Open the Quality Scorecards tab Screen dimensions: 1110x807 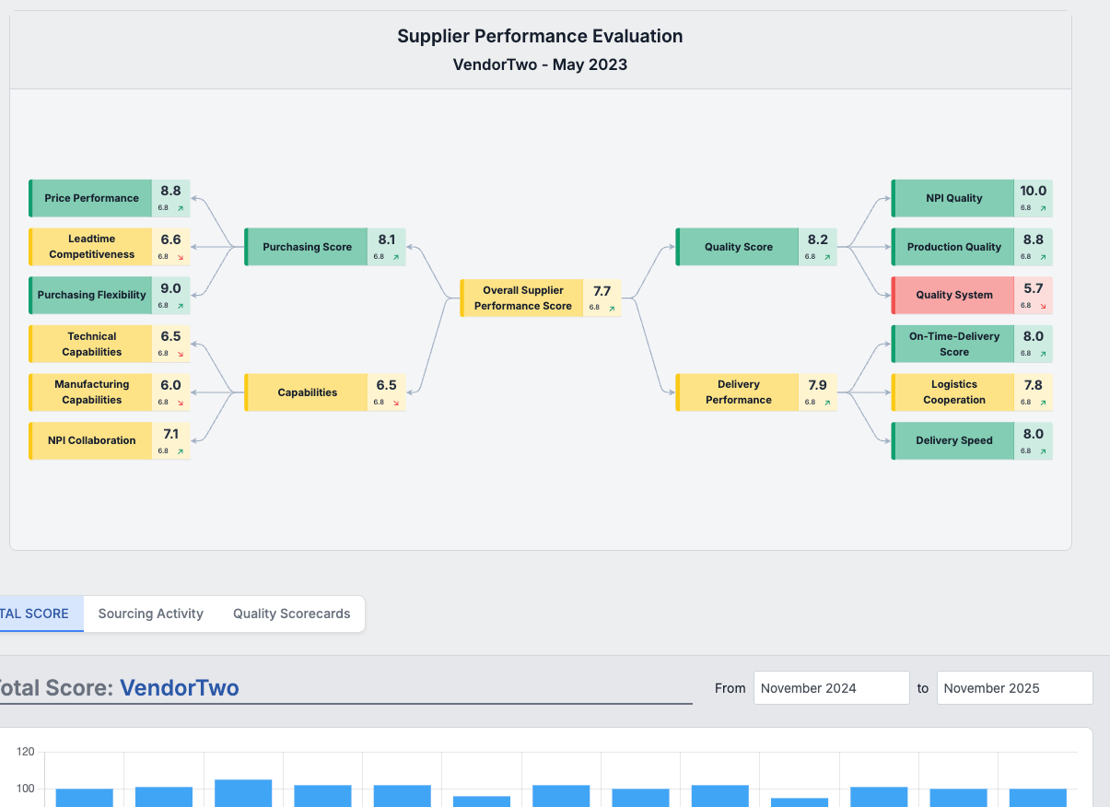click(291, 614)
